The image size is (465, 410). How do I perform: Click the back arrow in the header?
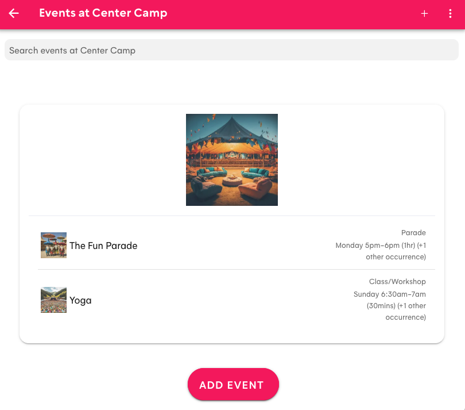14,13
